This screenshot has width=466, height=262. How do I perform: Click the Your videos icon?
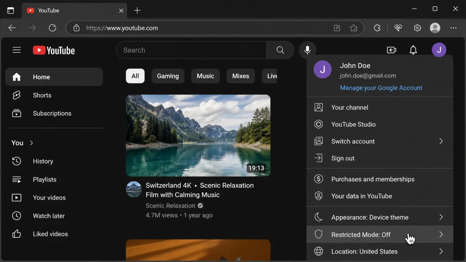tap(16, 198)
